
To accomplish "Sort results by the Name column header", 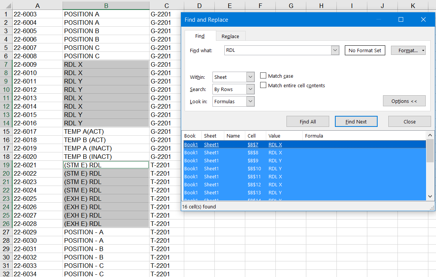I will coord(235,136).
